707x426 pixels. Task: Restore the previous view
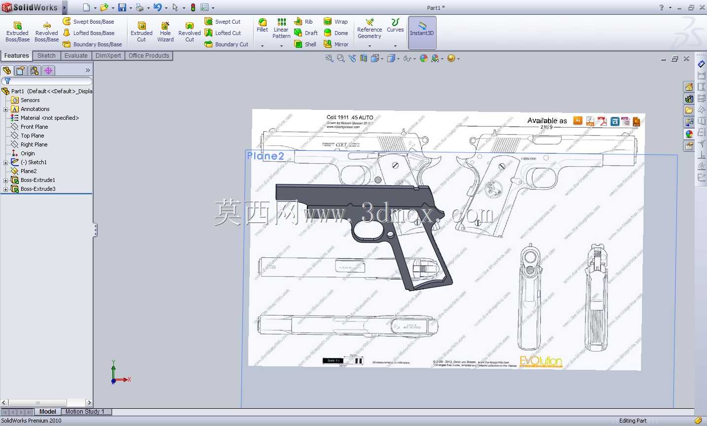[x=352, y=59]
